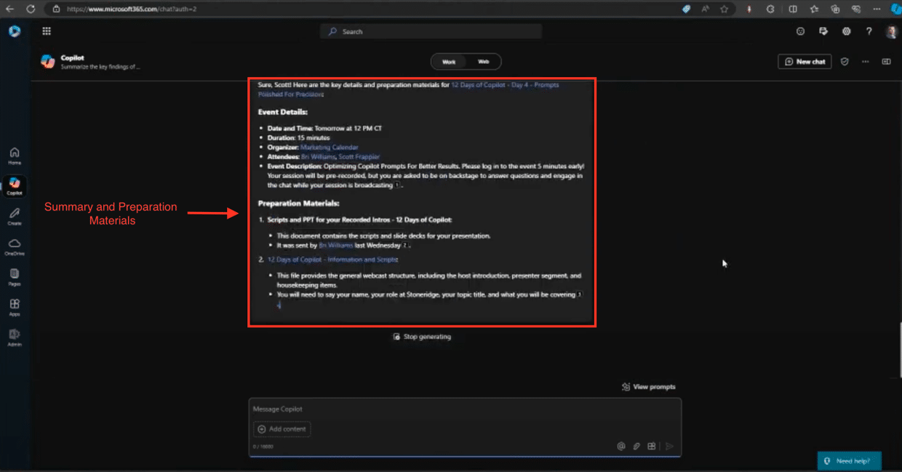Open OneDrive from the left sidebar

(15, 245)
